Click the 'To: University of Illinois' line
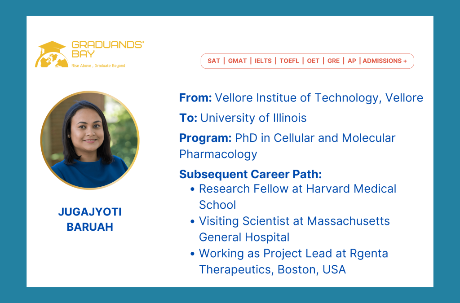The image size is (460, 303). (x=243, y=118)
